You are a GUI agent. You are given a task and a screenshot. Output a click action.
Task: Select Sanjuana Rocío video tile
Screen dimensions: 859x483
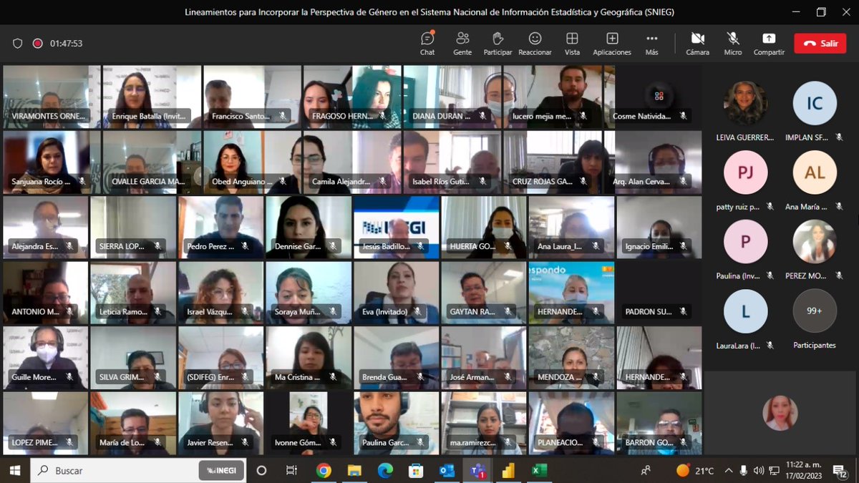pos(52,162)
